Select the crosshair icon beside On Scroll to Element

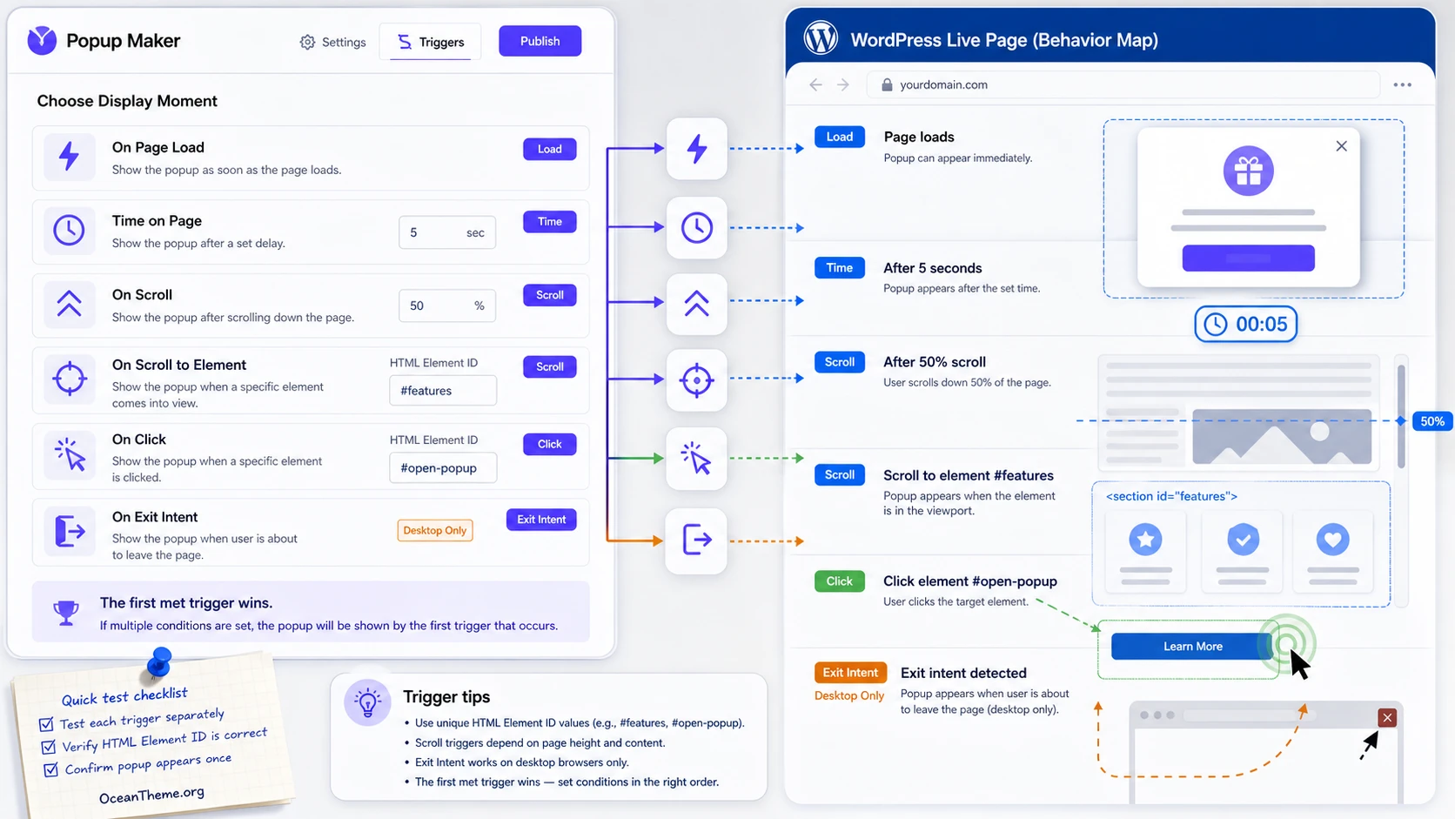[70, 379]
